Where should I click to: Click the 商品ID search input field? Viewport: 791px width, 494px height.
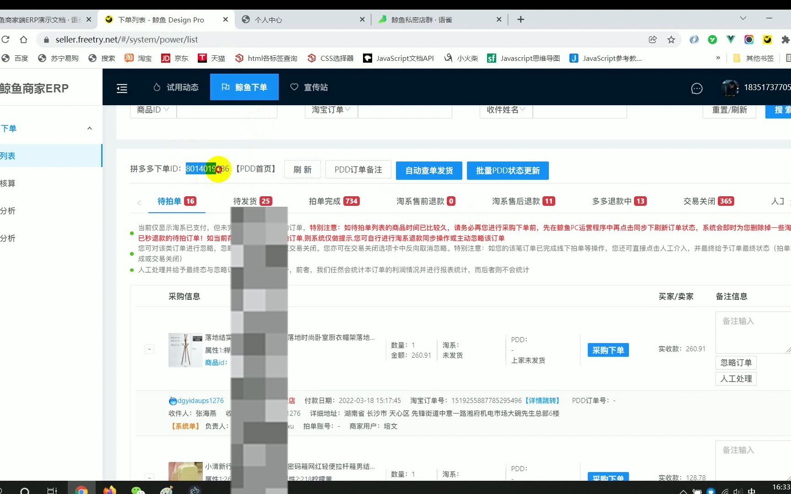point(227,111)
